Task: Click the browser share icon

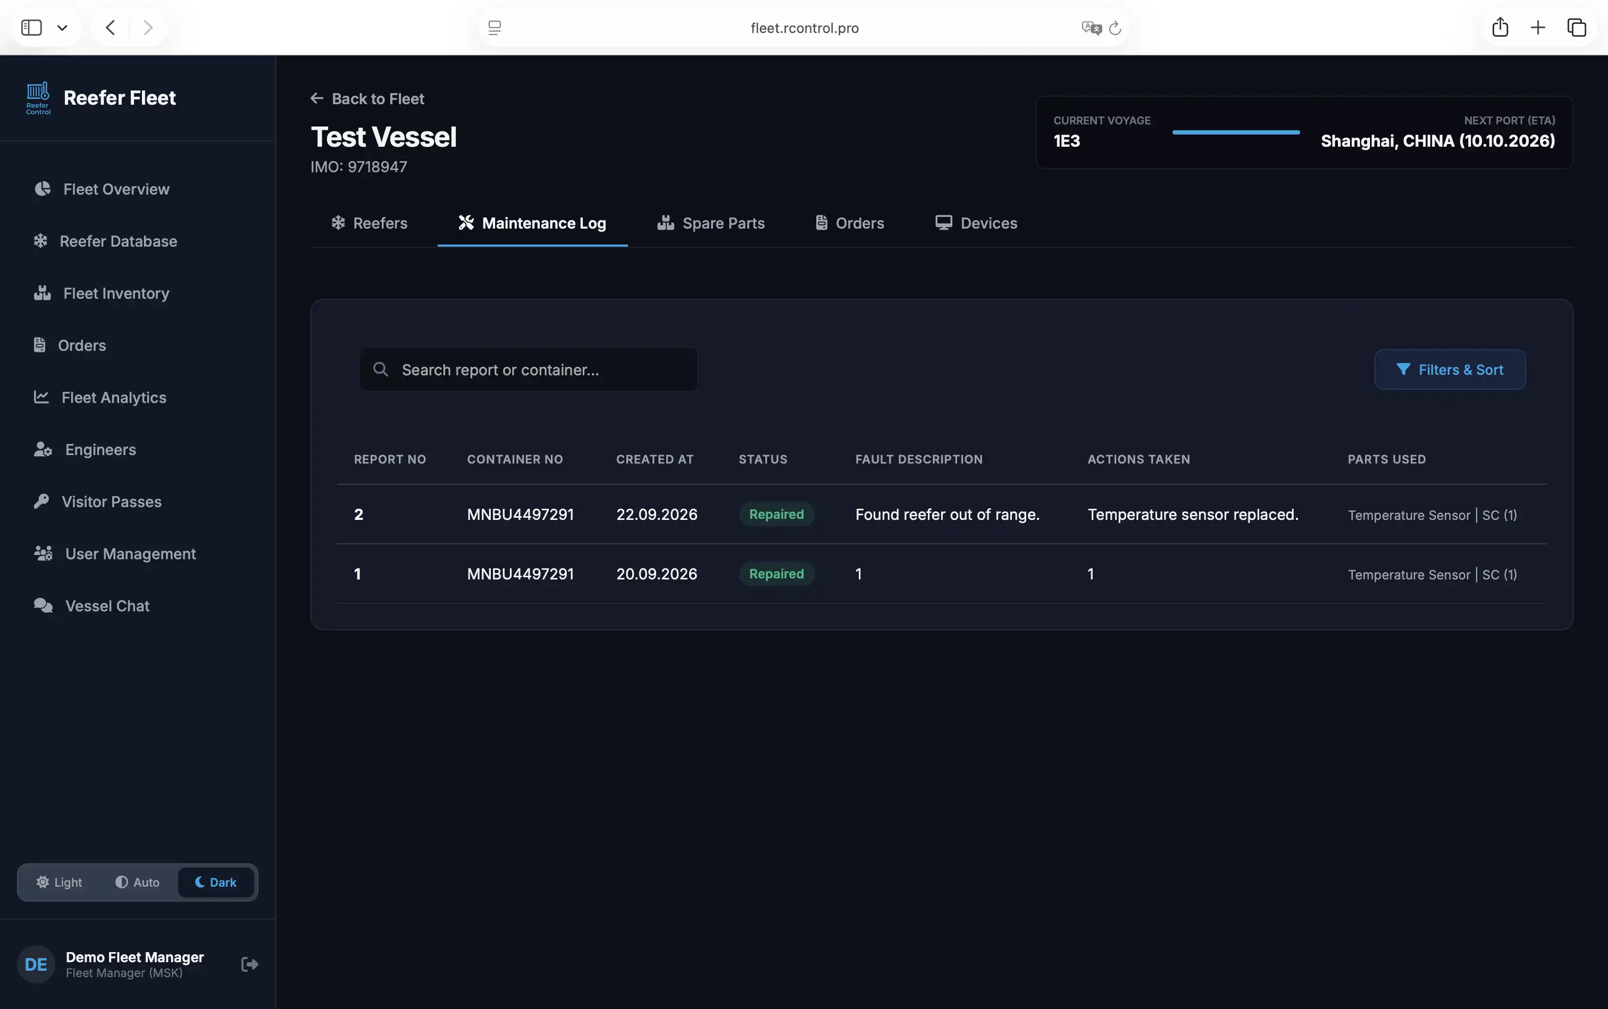Action: 1500,27
